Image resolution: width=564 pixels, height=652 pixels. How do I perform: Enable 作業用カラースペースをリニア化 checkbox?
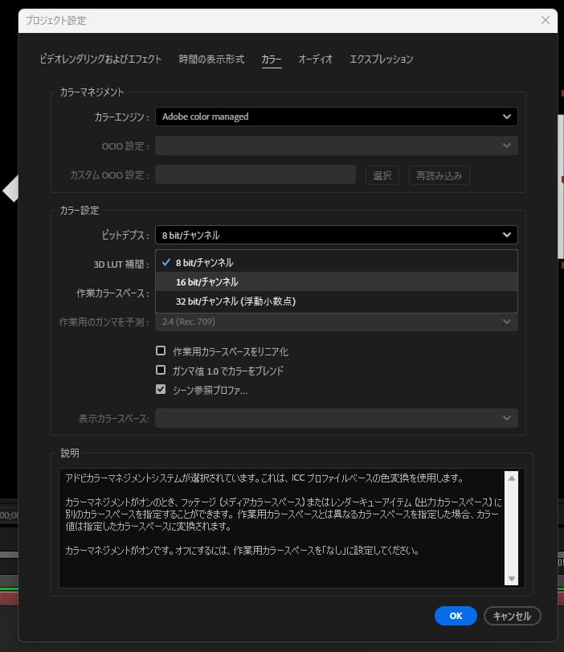click(161, 351)
